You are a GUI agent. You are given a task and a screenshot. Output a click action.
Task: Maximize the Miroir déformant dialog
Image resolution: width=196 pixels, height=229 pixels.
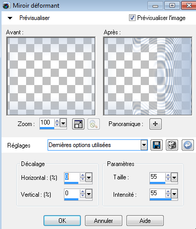coord(172,6)
